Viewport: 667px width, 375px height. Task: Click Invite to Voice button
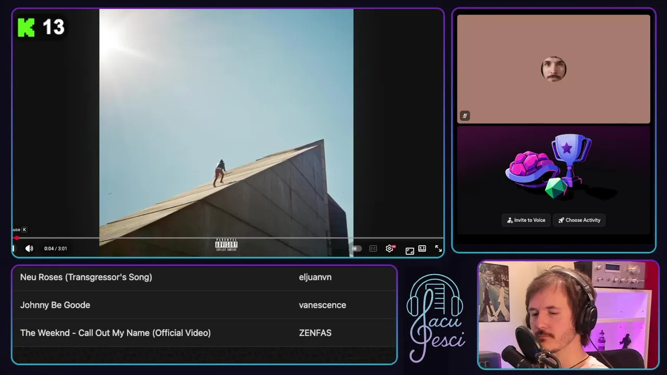point(526,220)
